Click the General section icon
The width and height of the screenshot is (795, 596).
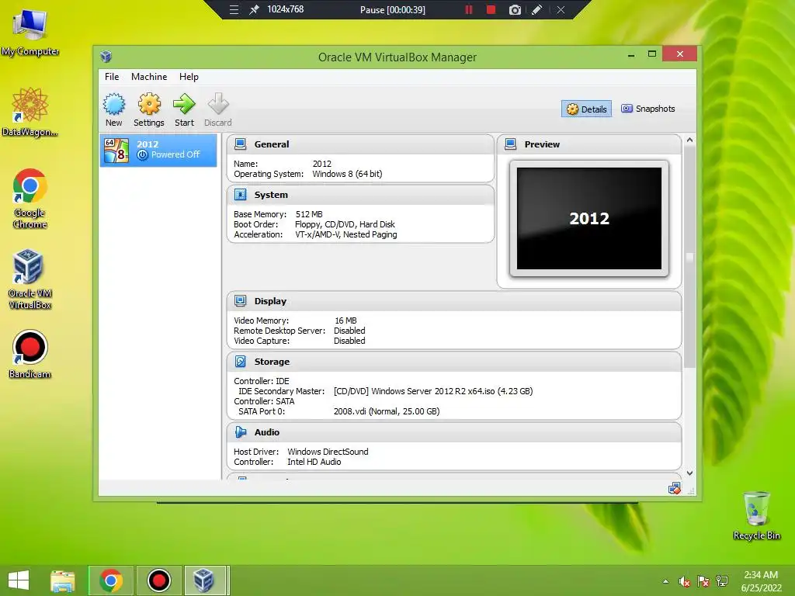(x=241, y=144)
